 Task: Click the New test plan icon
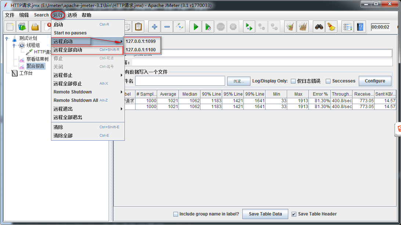point(10,27)
